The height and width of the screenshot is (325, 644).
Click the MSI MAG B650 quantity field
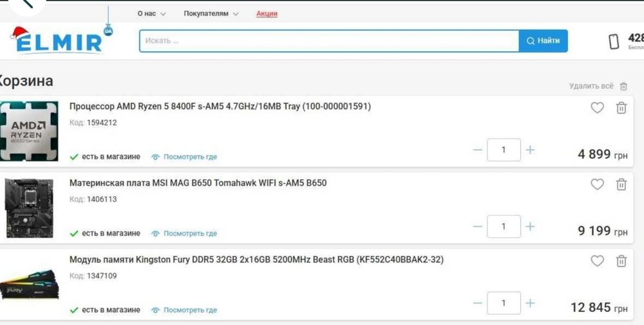click(x=504, y=226)
